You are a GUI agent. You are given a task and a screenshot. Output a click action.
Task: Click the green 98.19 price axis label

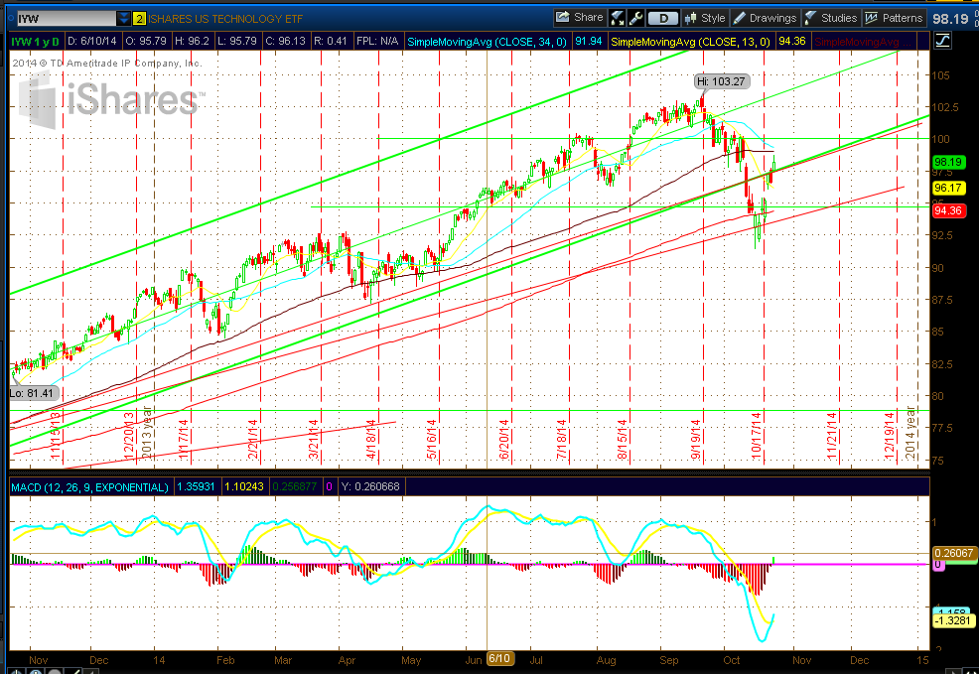point(948,162)
